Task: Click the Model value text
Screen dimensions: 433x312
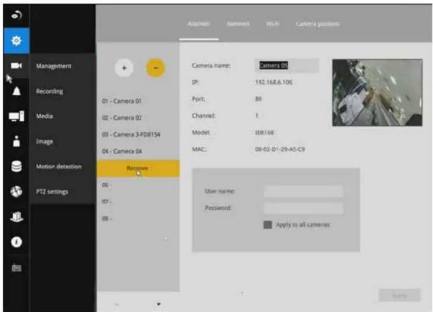Action: pos(264,133)
